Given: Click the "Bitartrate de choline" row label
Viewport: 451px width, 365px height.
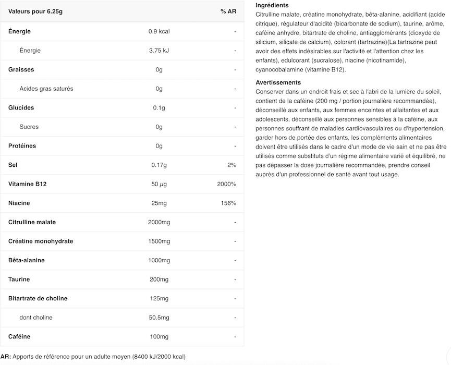Looking at the screenshot, I should point(38,298).
